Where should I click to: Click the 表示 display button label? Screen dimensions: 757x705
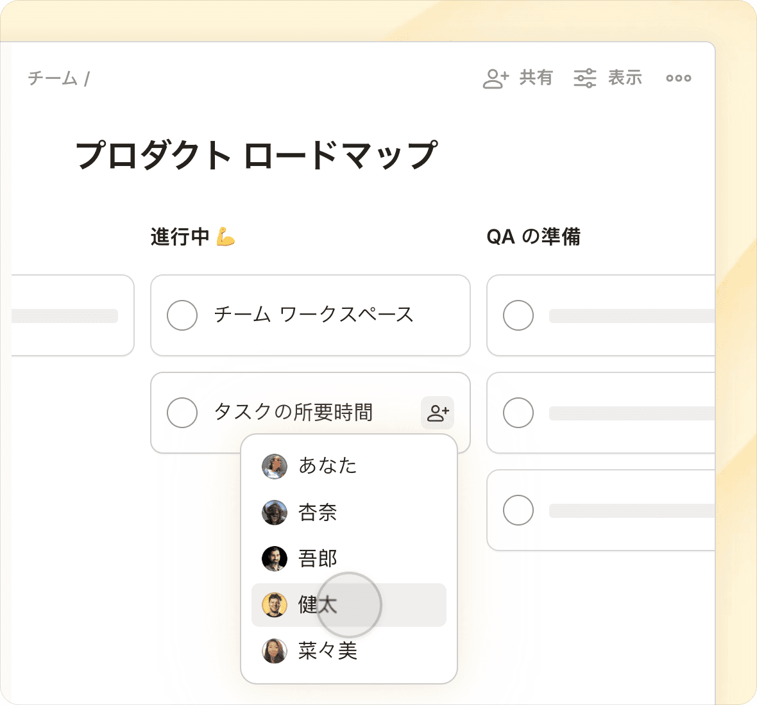(625, 78)
